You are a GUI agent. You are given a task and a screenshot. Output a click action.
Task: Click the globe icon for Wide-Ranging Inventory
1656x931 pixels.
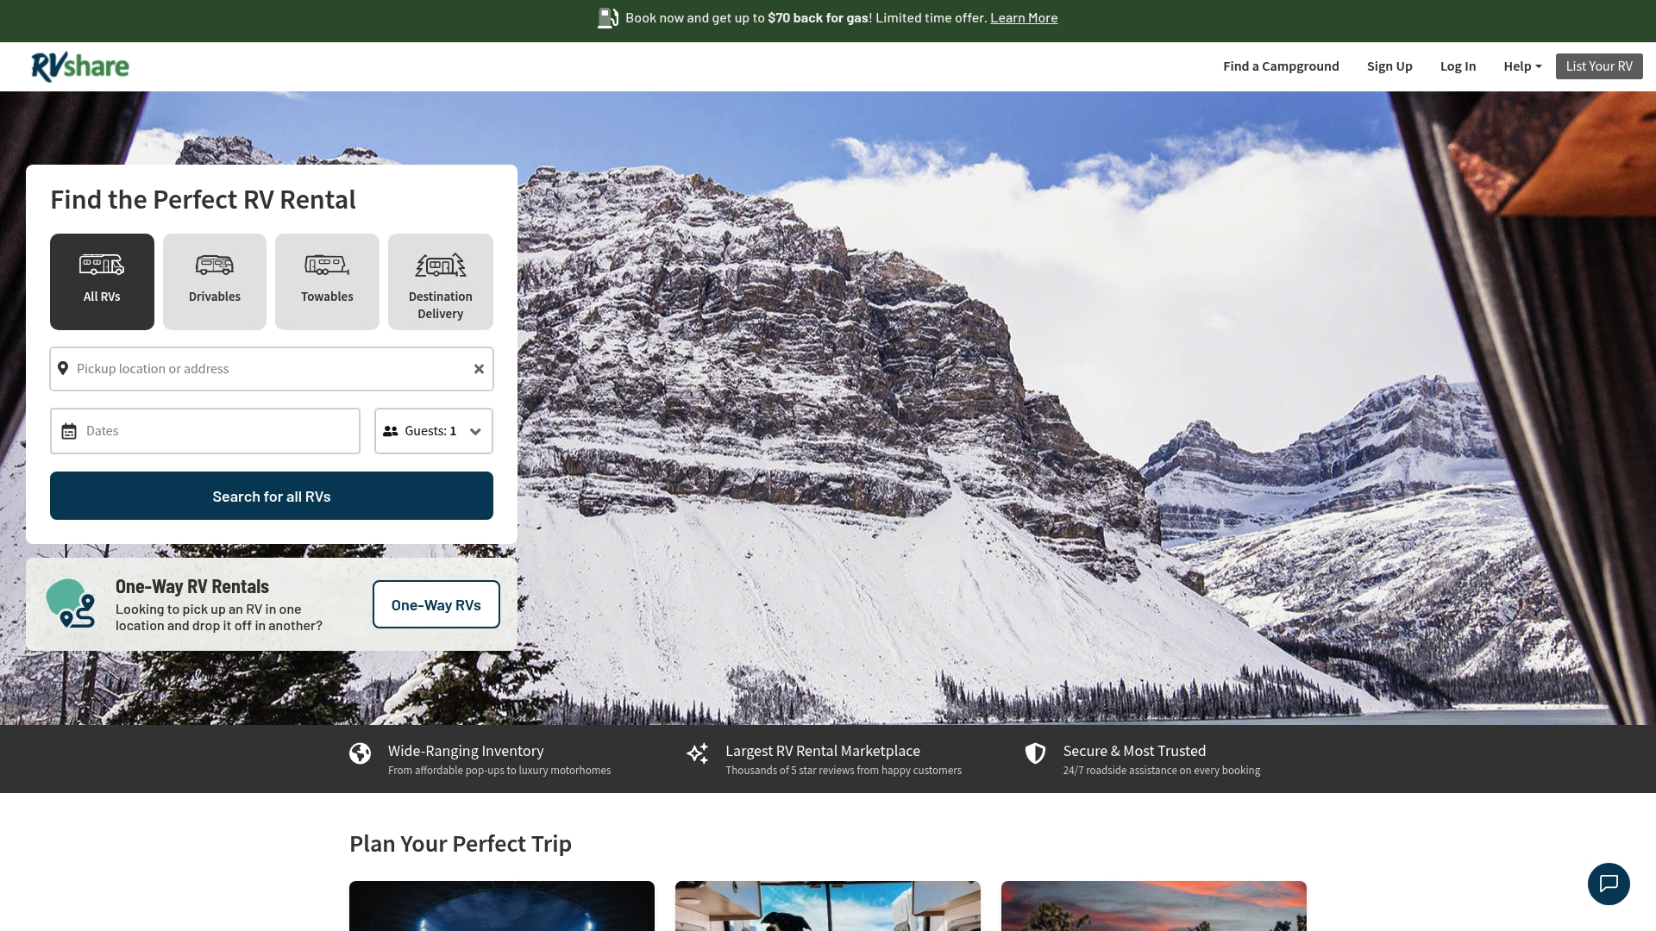[360, 753]
